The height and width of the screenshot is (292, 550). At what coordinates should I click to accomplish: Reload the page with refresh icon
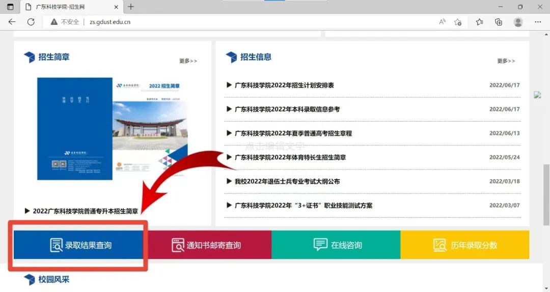[x=31, y=22]
